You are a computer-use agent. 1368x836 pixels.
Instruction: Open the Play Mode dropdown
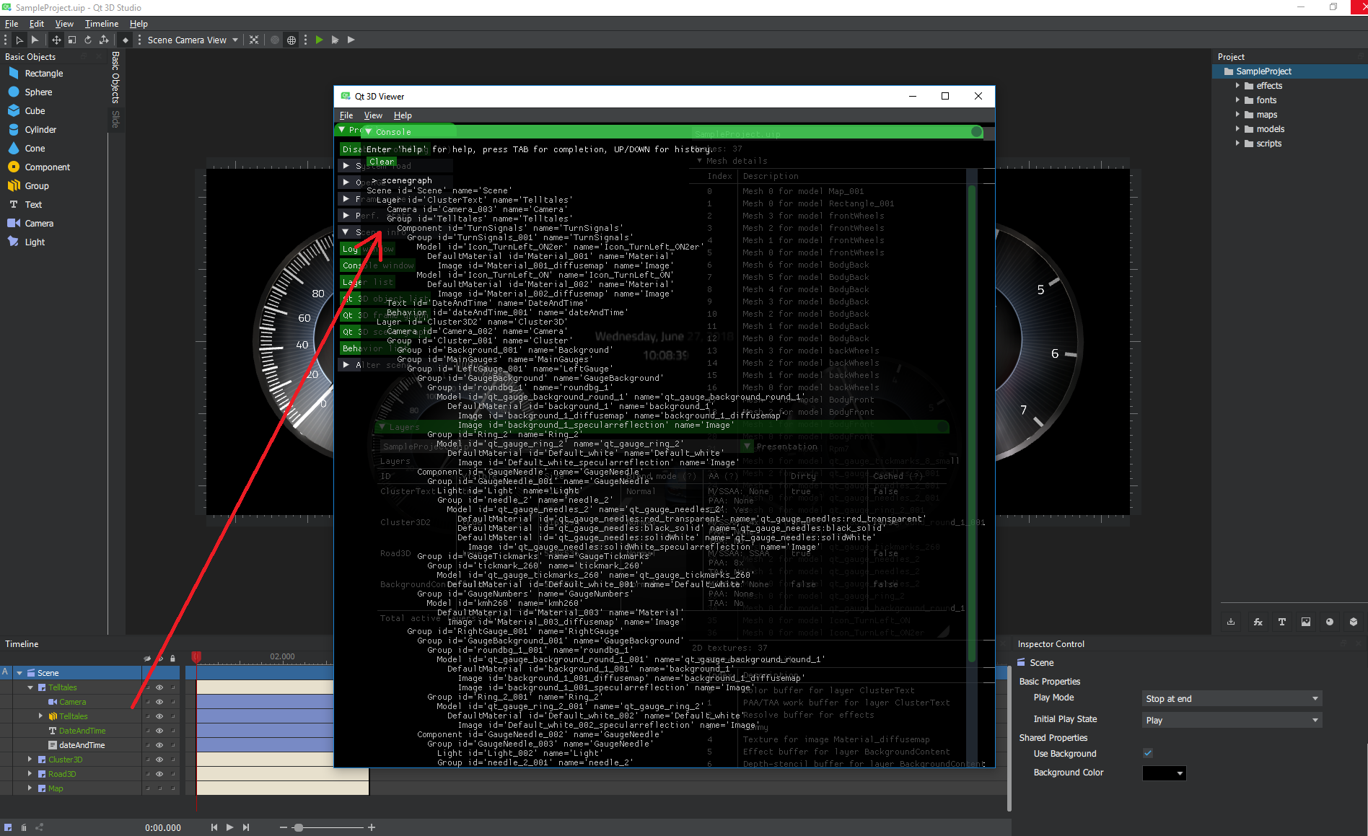[x=1232, y=698]
